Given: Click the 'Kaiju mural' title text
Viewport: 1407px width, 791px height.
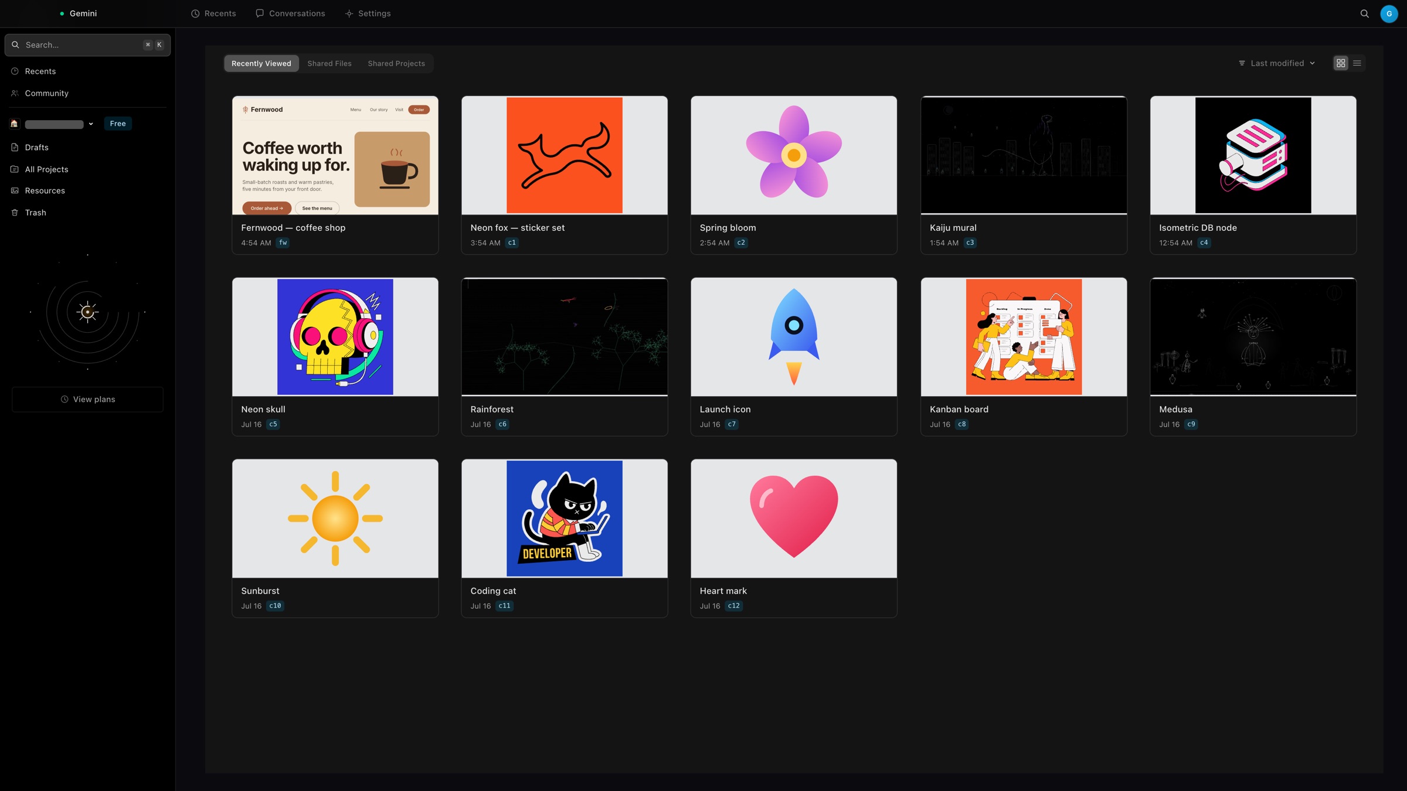Looking at the screenshot, I should [953, 228].
